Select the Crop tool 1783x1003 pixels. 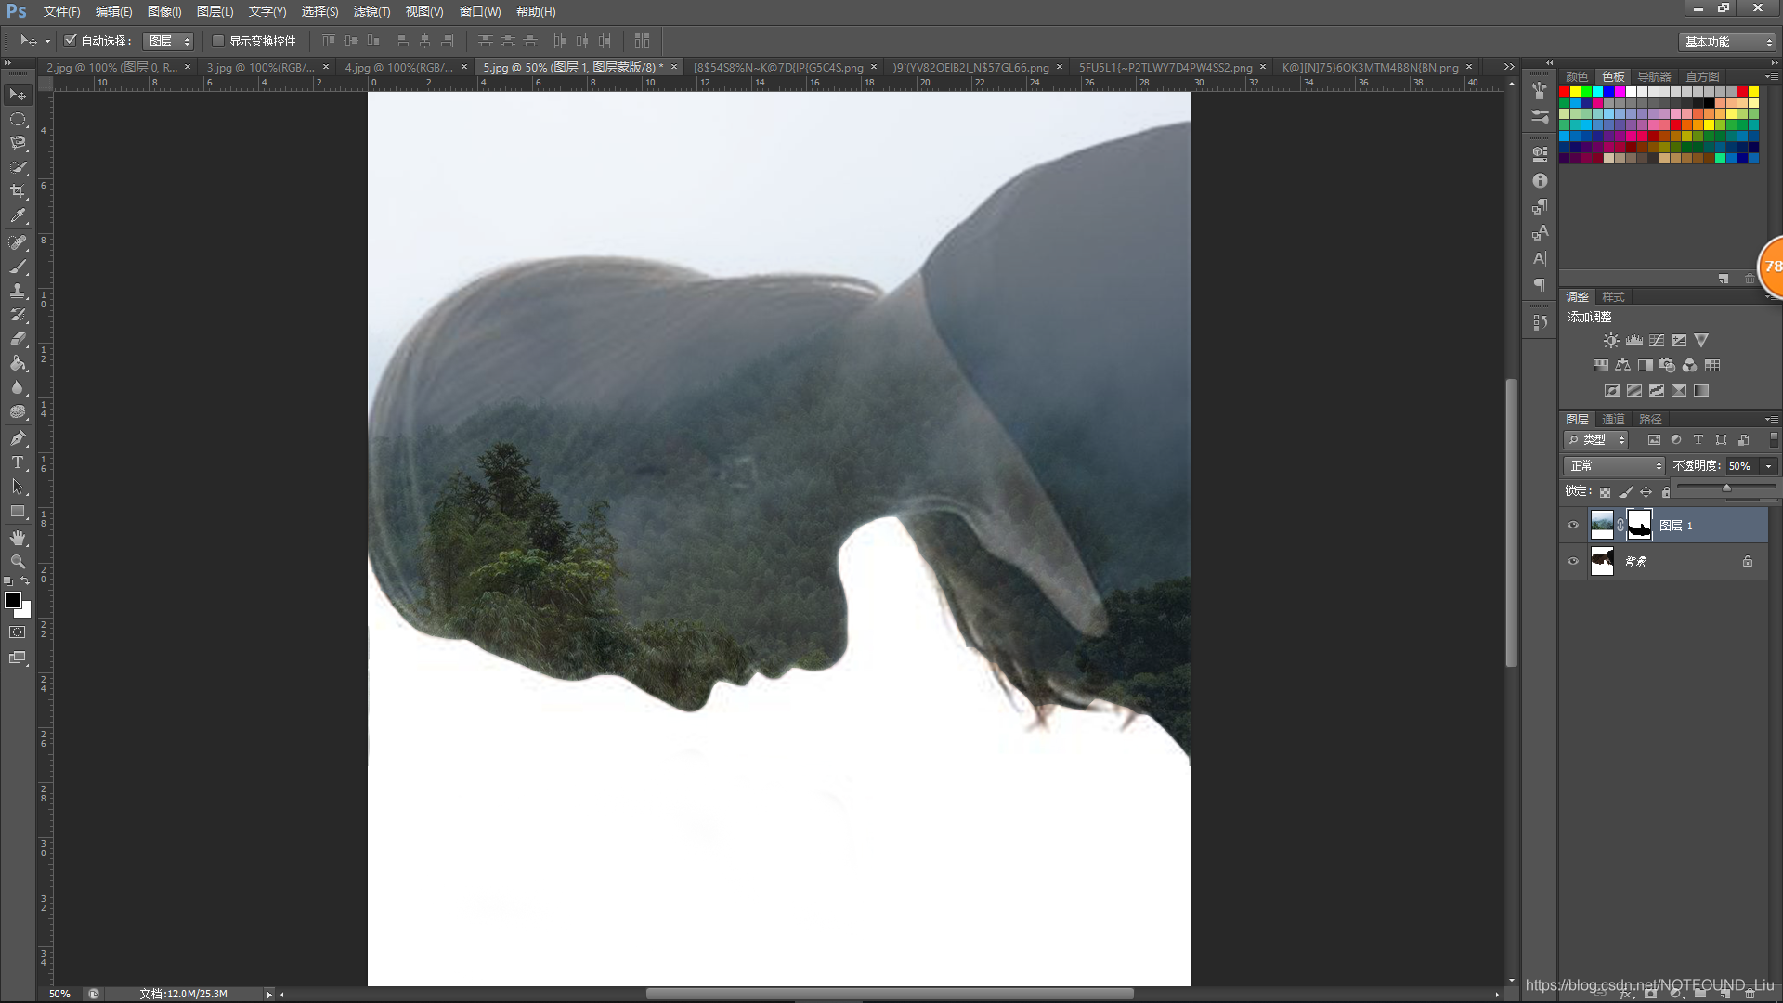18,191
